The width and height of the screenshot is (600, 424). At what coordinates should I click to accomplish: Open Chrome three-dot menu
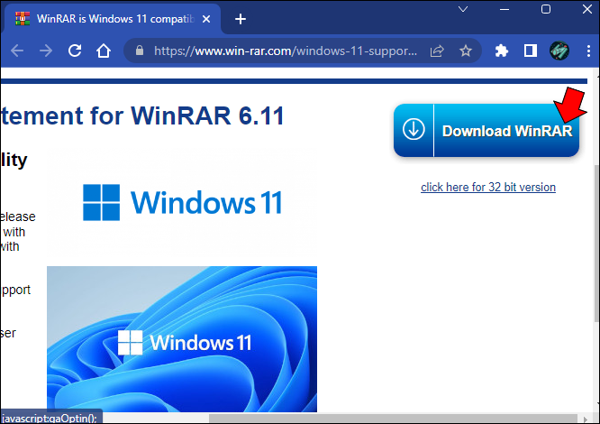click(x=588, y=51)
